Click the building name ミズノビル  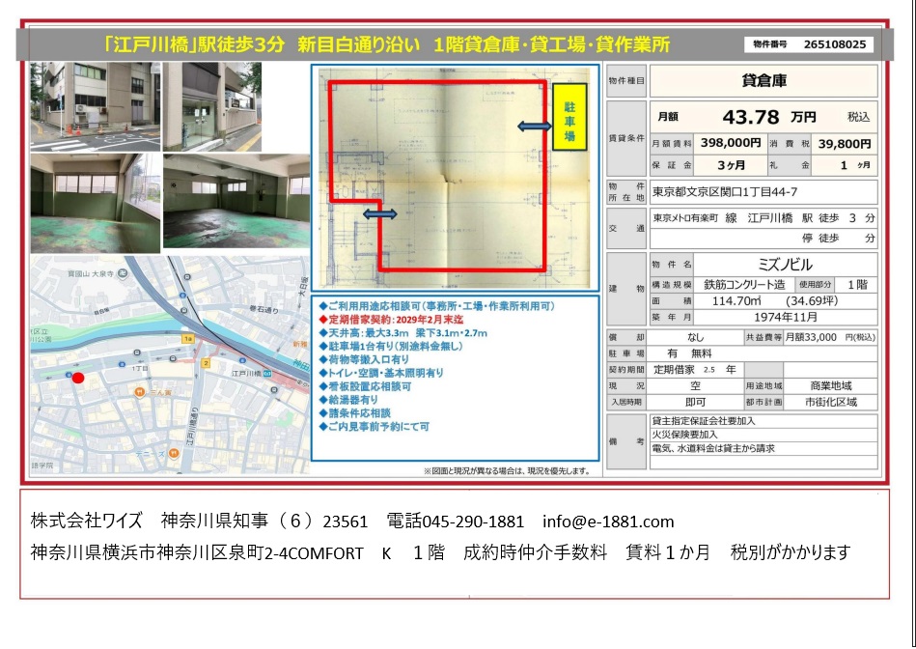click(x=785, y=265)
